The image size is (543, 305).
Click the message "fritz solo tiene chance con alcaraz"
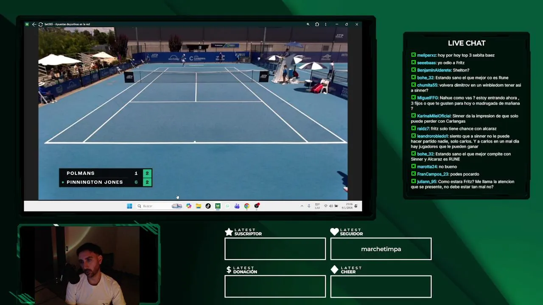pyautogui.click(x=464, y=129)
